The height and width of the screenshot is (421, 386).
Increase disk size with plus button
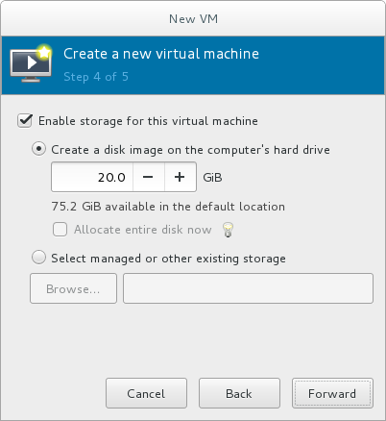(180, 177)
